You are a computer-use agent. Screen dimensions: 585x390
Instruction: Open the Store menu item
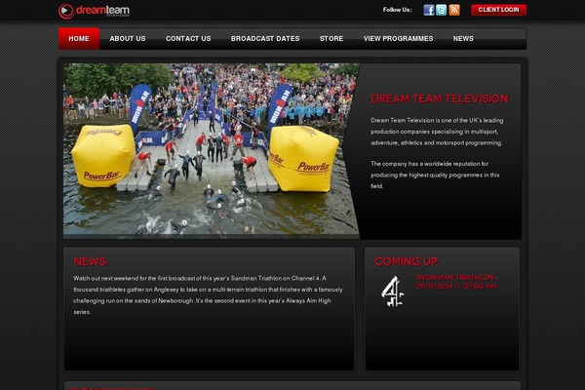[331, 38]
